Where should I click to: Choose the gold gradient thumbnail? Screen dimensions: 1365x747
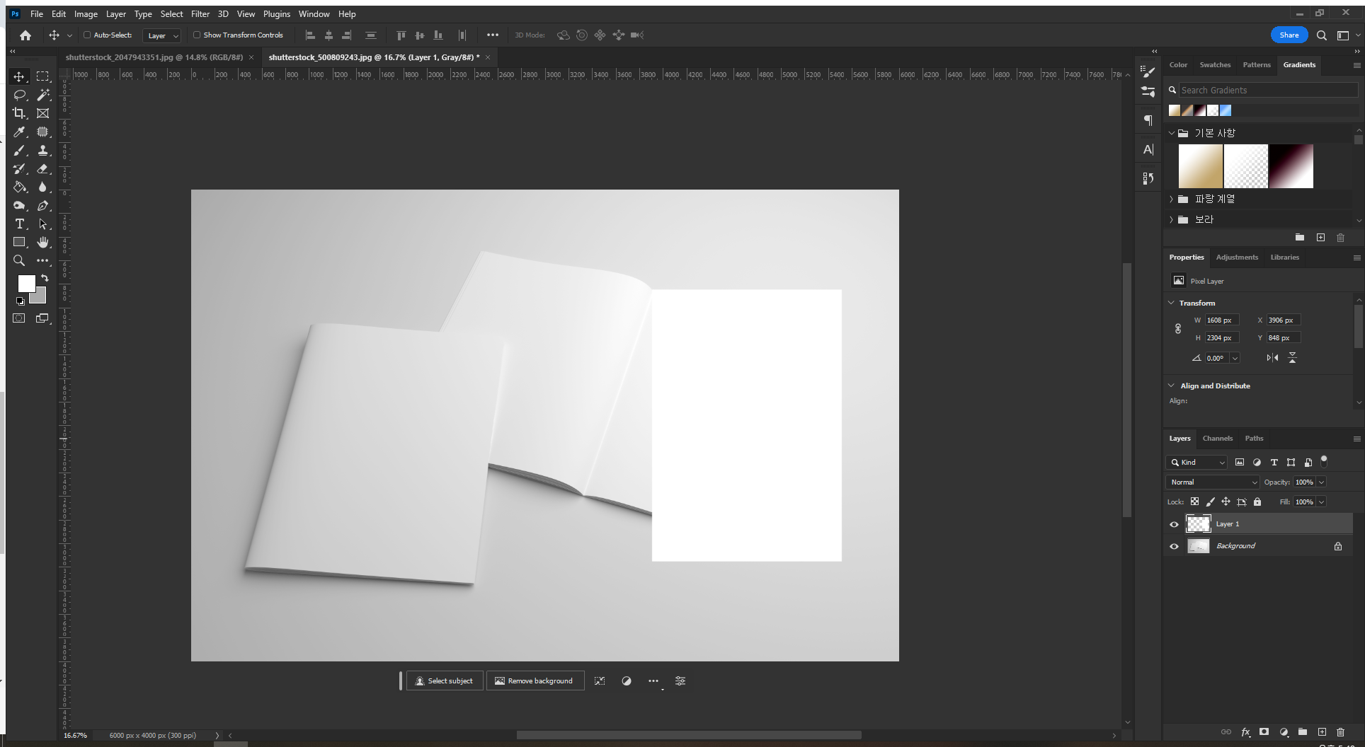[x=1200, y=166]
